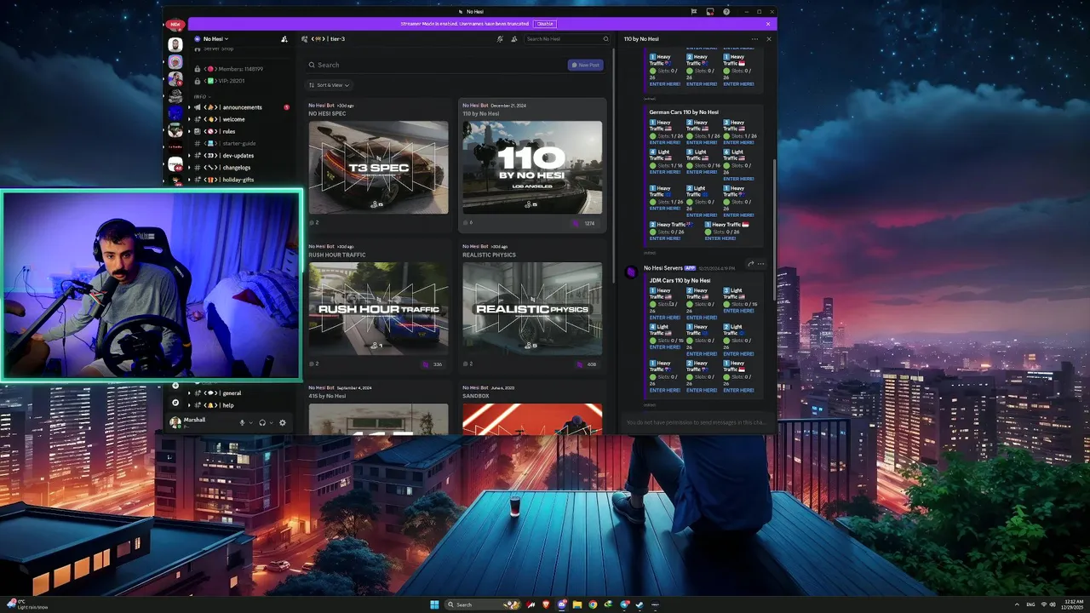Click ENTER HERE under JDM Cars server 1 Heavy Traffic
This screenshot has width=1090, height=613.
point(665,318)
